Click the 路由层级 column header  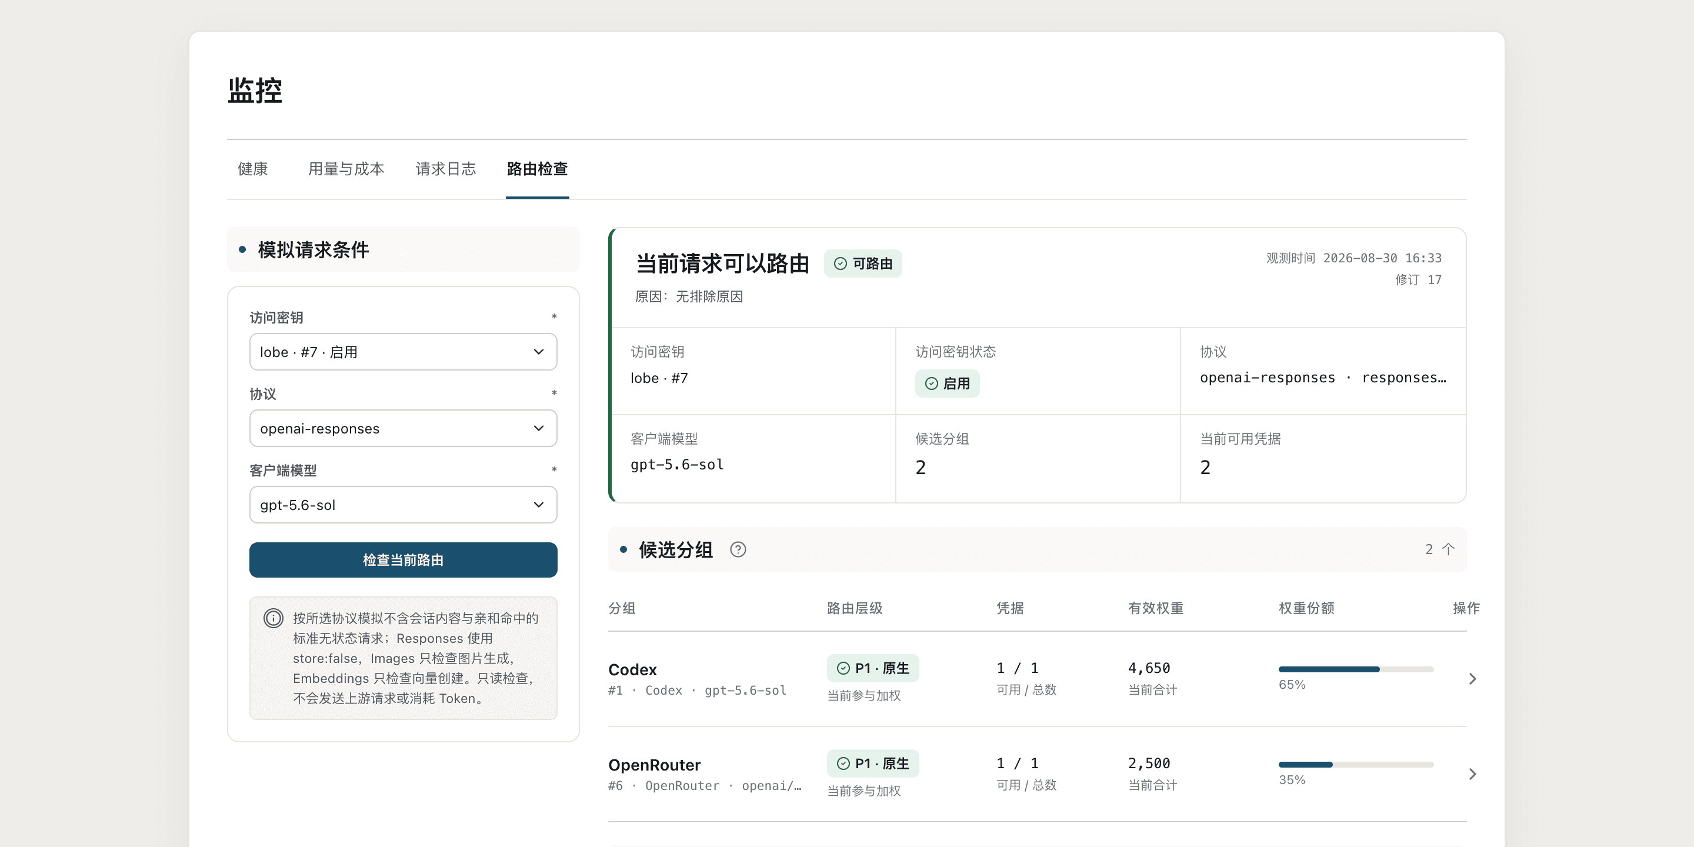[854, 608]
